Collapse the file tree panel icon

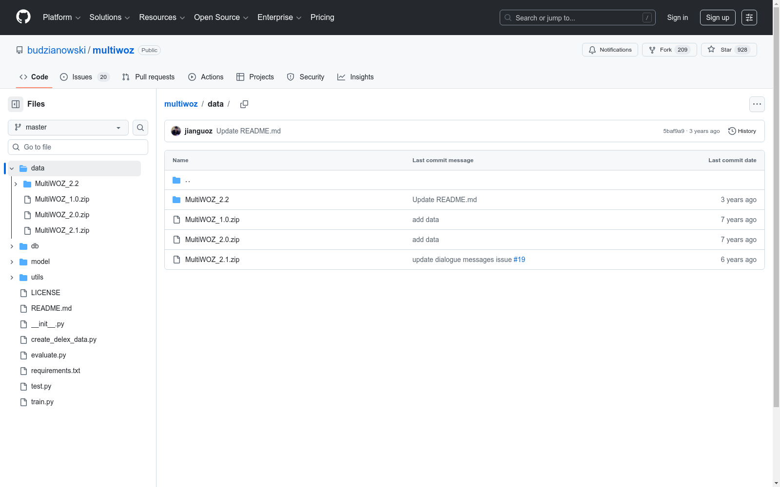(16, 104)
